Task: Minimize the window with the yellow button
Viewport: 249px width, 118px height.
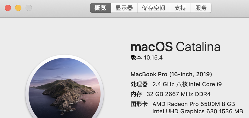Action: coord(18,8)
